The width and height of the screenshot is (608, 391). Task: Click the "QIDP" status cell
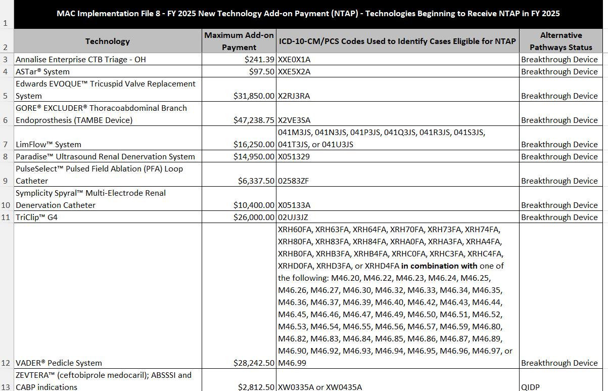561,380
